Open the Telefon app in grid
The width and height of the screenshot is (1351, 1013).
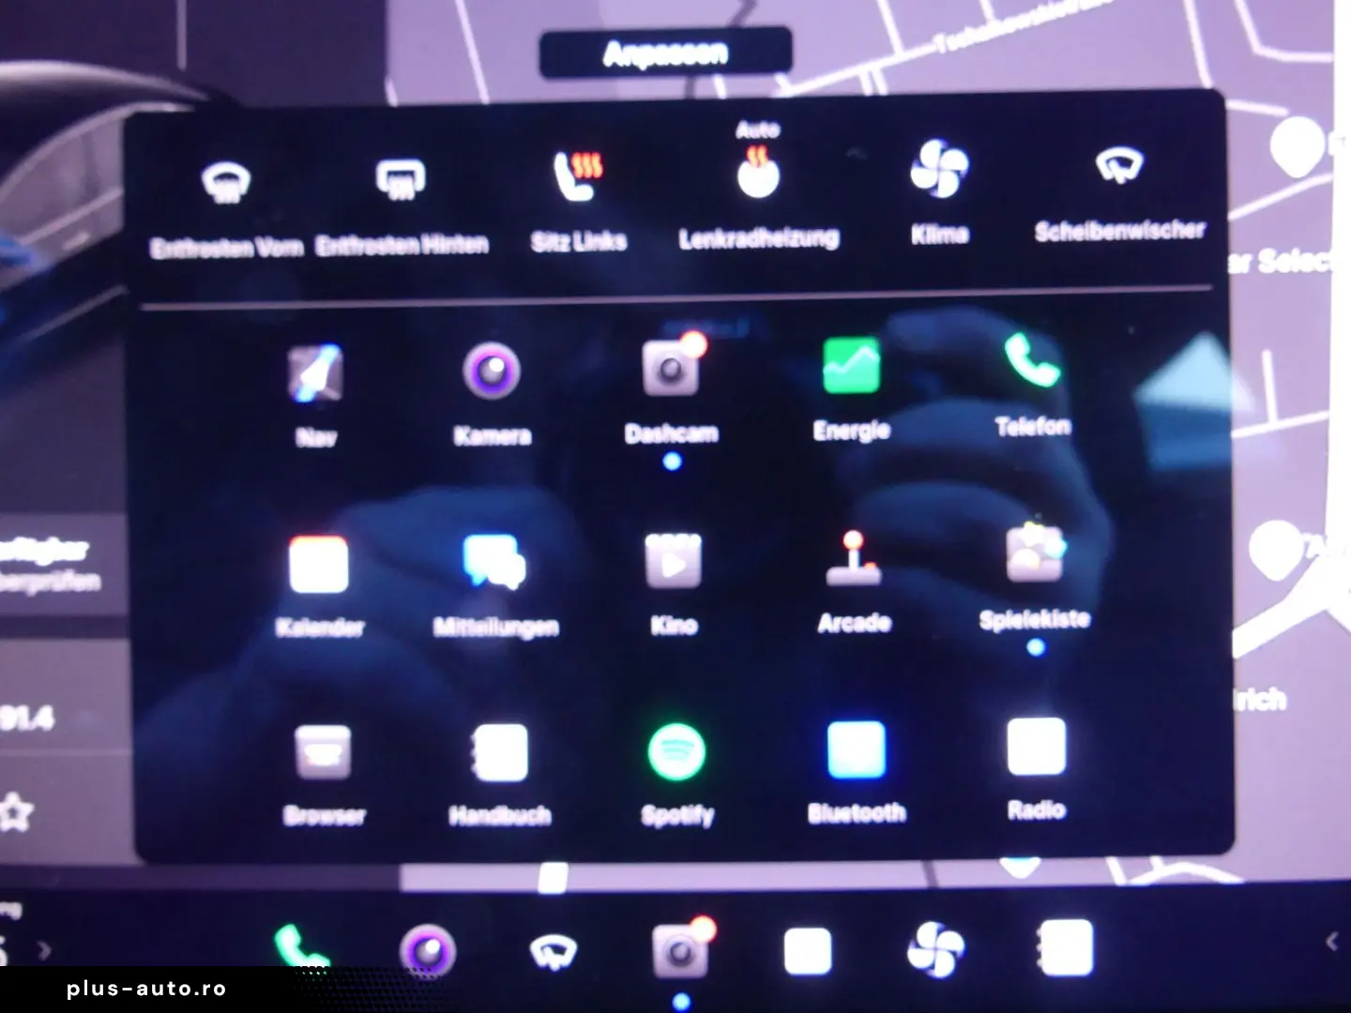(x=1032, y=362)
